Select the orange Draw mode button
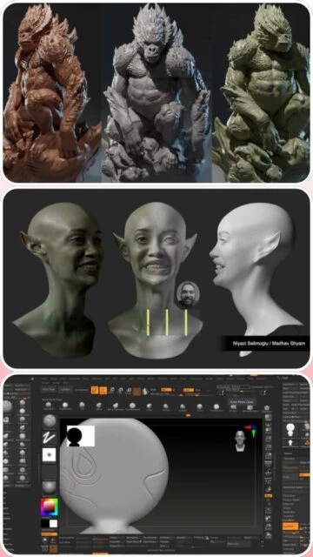Viewport: 313px width, 557px height. click(103, 391)
